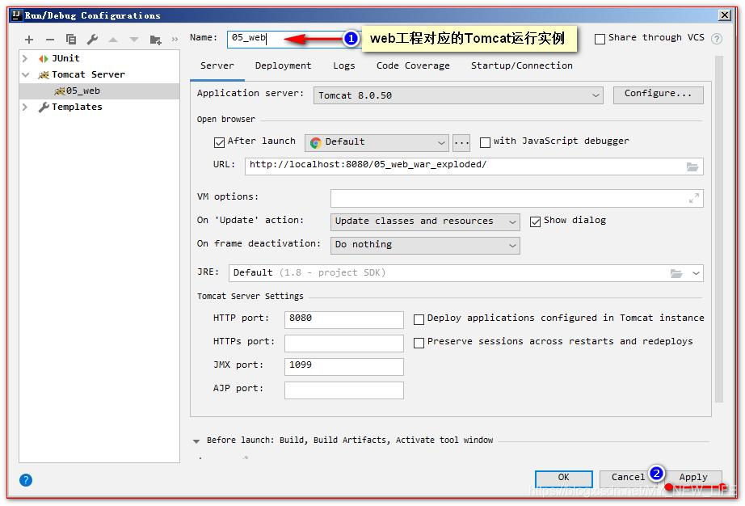The width and height of the screenshot is (745, 506).
Task: Open browser selection ellipsis button
Action: pos(461,142)
